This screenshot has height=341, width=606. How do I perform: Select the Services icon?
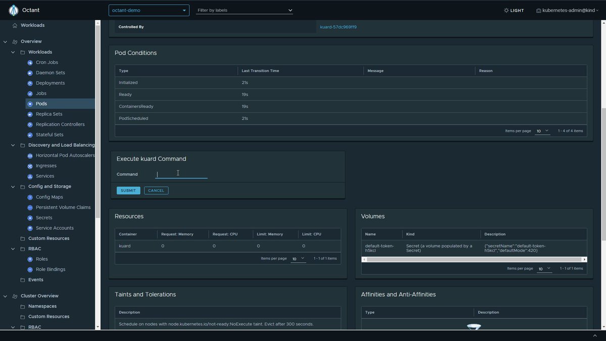tap(30, 176)
